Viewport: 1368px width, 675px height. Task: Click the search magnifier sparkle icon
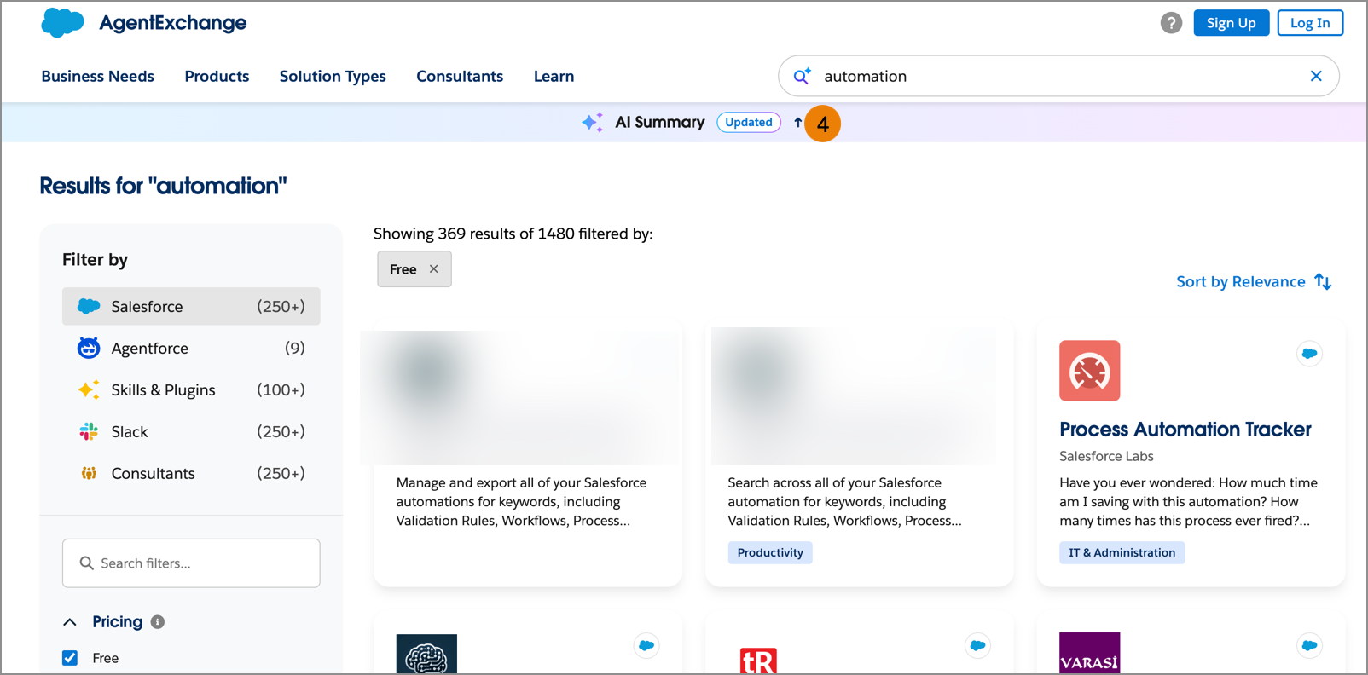tap(802, 76)
